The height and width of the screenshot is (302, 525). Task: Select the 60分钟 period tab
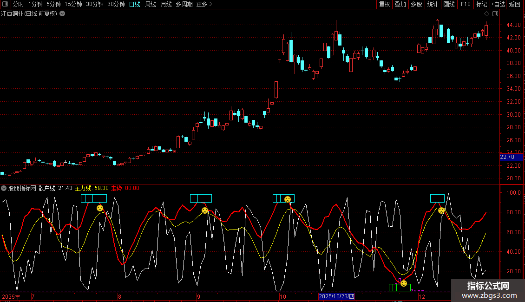click(116, 4)
